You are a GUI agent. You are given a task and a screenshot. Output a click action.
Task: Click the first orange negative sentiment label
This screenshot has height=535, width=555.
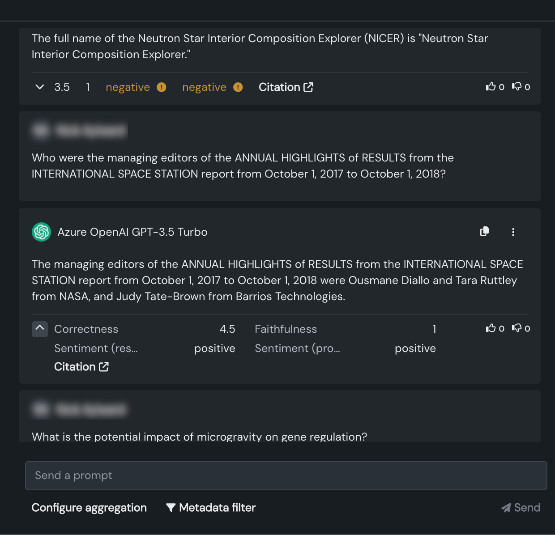[128, 87]
